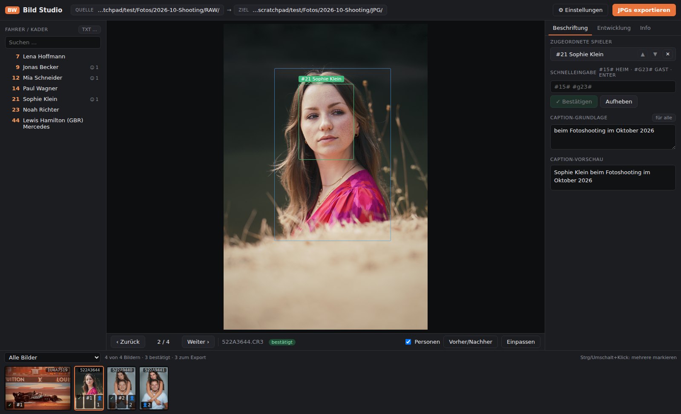Select thumbnail 1U4A7519
Viewport: 681px width, 414px height.
(38, 388)
